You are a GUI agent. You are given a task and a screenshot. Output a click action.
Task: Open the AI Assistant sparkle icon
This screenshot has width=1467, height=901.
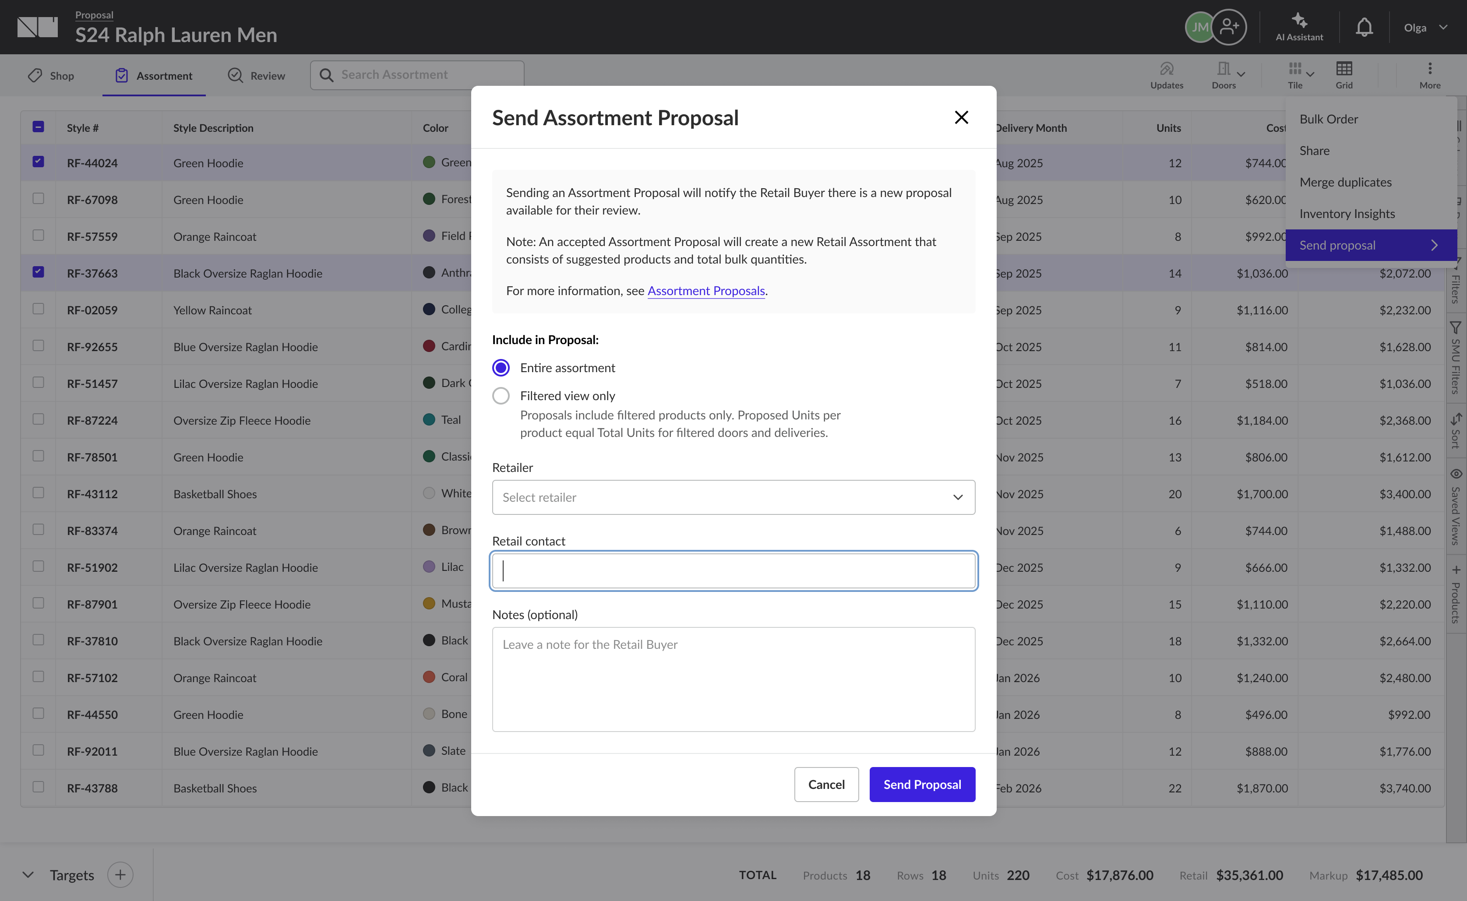[1299, 21]
